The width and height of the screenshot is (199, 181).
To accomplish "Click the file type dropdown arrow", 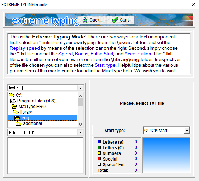I will [x=80, y=133].
